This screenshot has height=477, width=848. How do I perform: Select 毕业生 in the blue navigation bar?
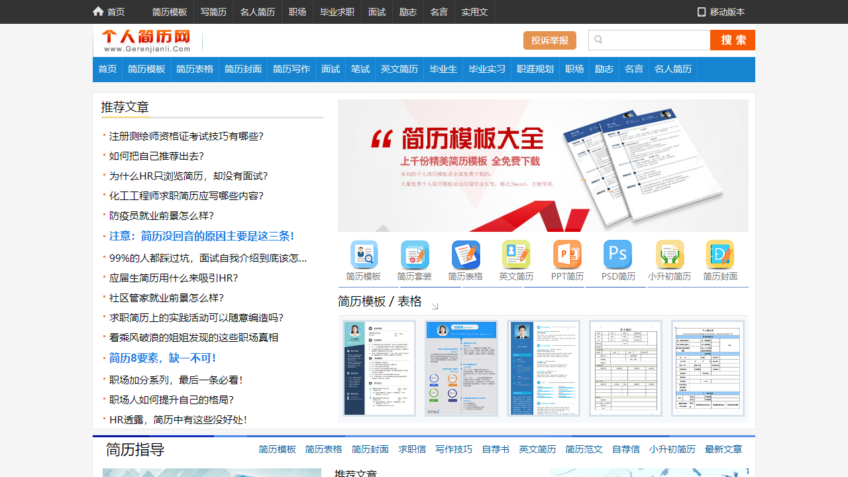tap(443, 69)
